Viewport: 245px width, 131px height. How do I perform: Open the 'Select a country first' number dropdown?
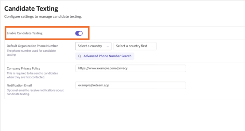tap(135, 46)
